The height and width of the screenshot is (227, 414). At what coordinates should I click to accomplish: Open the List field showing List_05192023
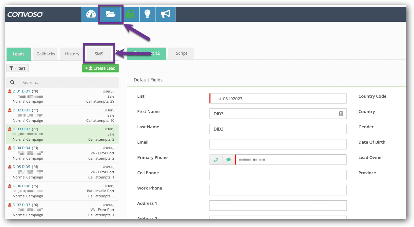[x=278, y=98]
